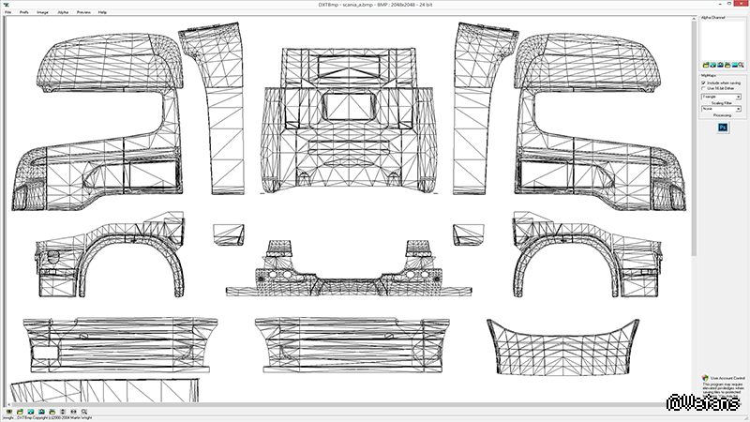Image resolution: width=750 pixels, height=422 pixels.
Task: Open the Image menu
Action: (43, 12)
